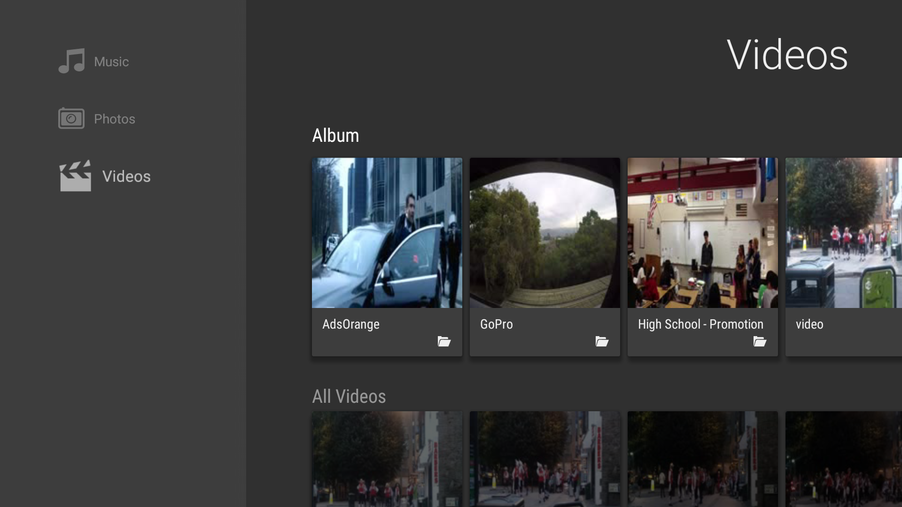Select the Music menu label

tap(111, 61)
